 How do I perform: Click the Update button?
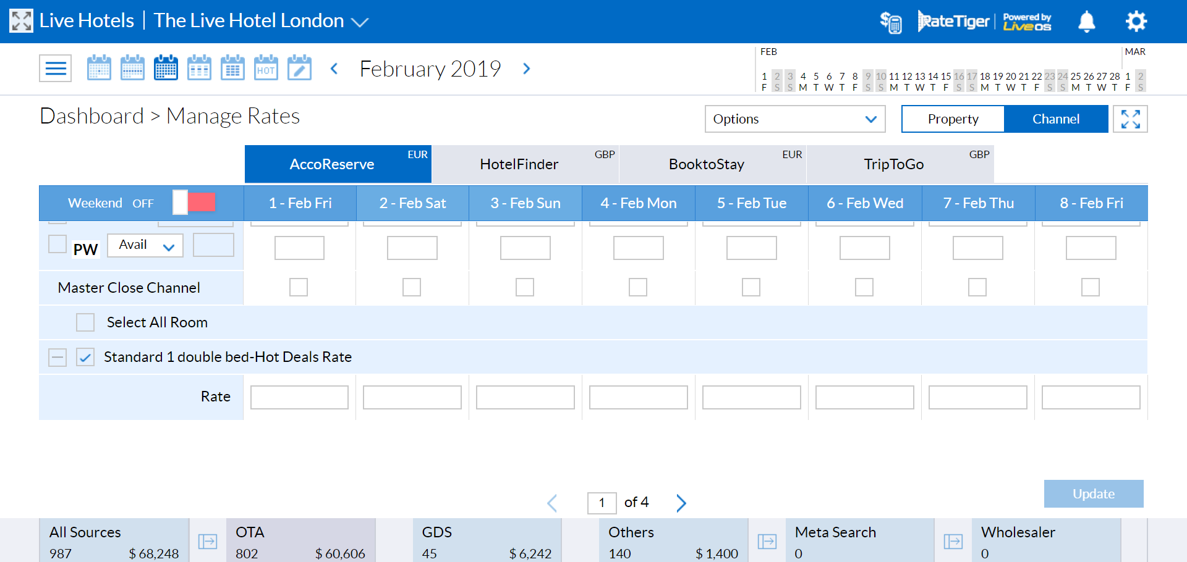click(1094, 493)
